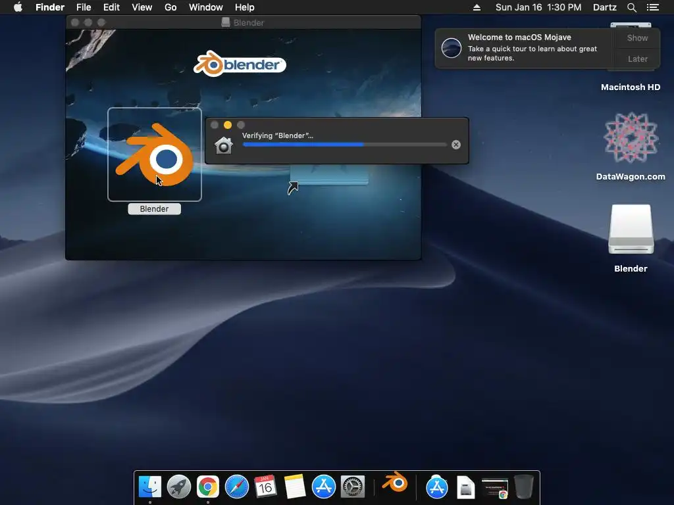Click the bouncing Blender icon in the Dock
Image resolution: width=674 pixels, height=505 pixels.
395,482
